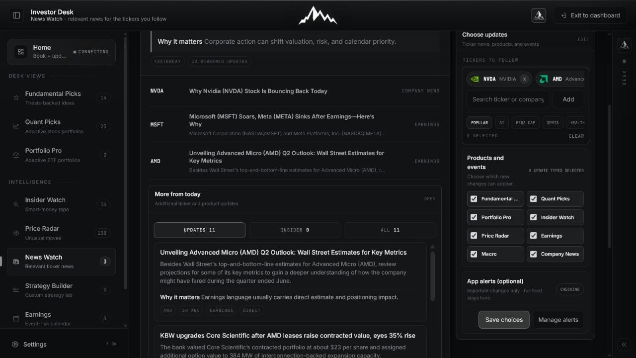Remove NVDA ticker with its X button
This screenshot has width=636, height=358.
[x=524, y=79]
